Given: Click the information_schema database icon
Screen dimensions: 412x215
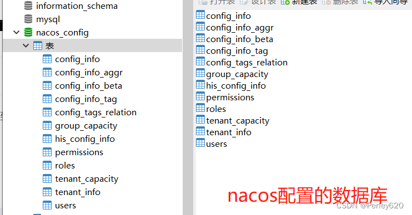Looking at the screenshot, I should click(28, 6).
